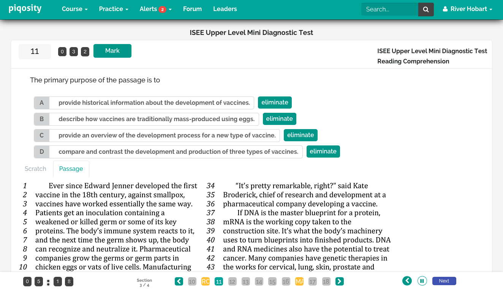Screen dimensions: 503x292
Task: Jump to the MA section marker
Action: tap(299, 281)
